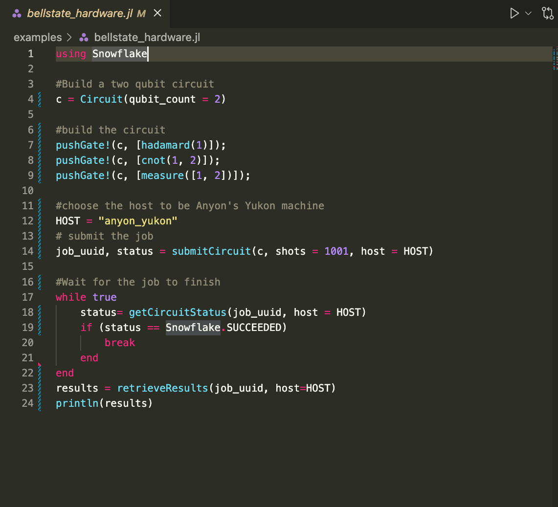This screenshot has height=507, width=558.
Task: Click the Julia icon in the breadcrumb
Action: click(84, 37)
